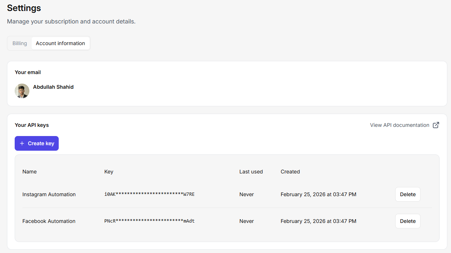This screenshot has width=451, height=253.
Task: Click the external link icon beside API documentation
Action: tap(436, 125)
